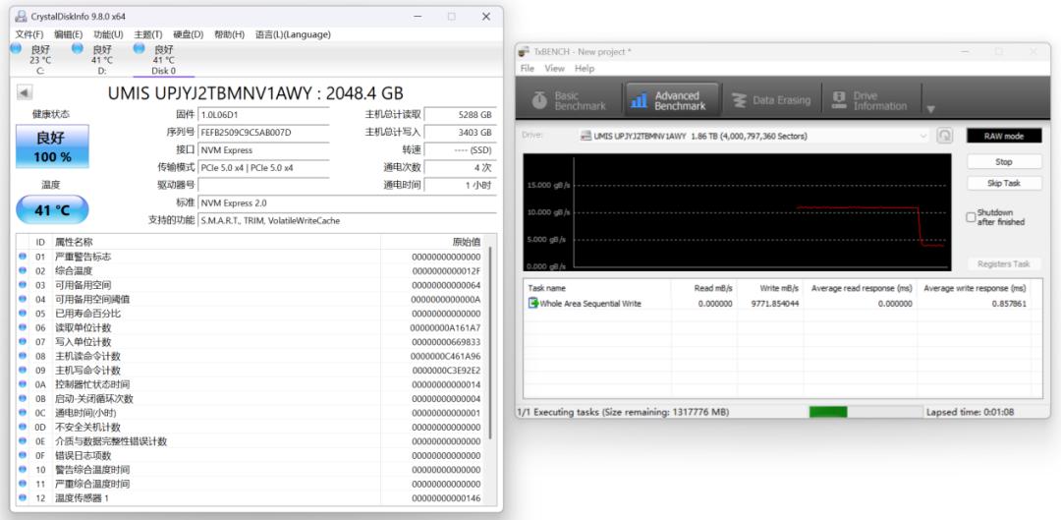The image size is (1061, 520).
Task: Click the 传输模式 PCIe 5.0 x4 field
Action: 264,167
